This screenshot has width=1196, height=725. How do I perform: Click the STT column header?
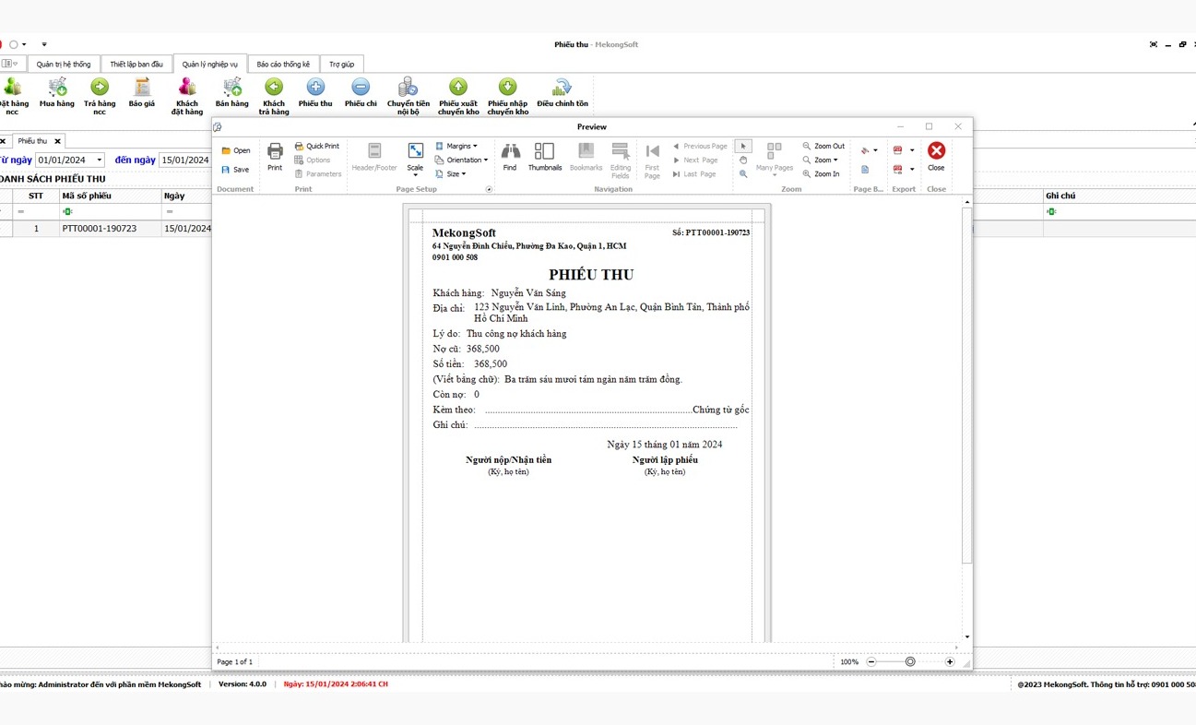[36, 196]
